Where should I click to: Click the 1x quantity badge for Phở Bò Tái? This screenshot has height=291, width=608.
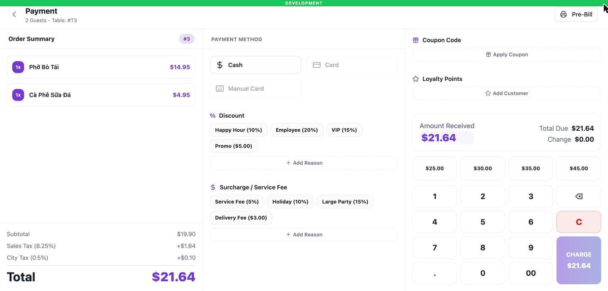(18, 67)
